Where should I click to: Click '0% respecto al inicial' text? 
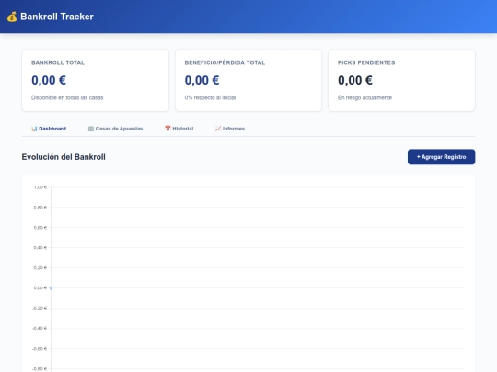pos(210,97)
